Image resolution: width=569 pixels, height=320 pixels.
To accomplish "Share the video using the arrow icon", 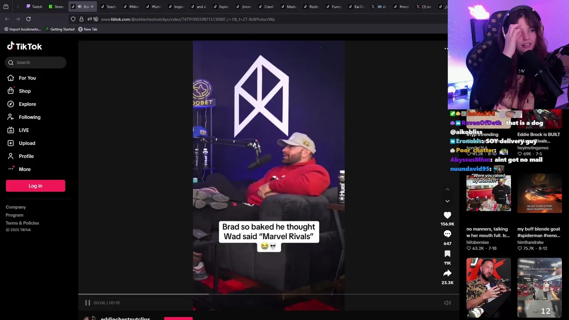I will pos(447,273).
